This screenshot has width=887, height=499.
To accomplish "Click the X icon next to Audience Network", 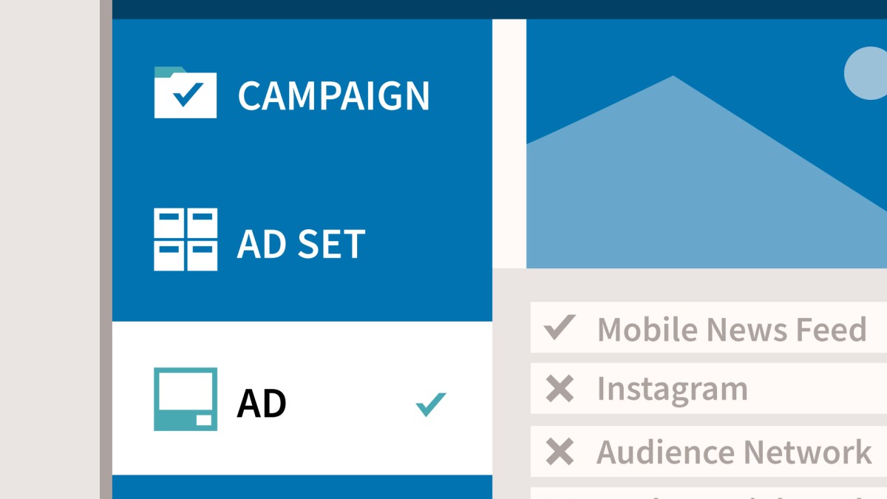I will coord(560,452).
